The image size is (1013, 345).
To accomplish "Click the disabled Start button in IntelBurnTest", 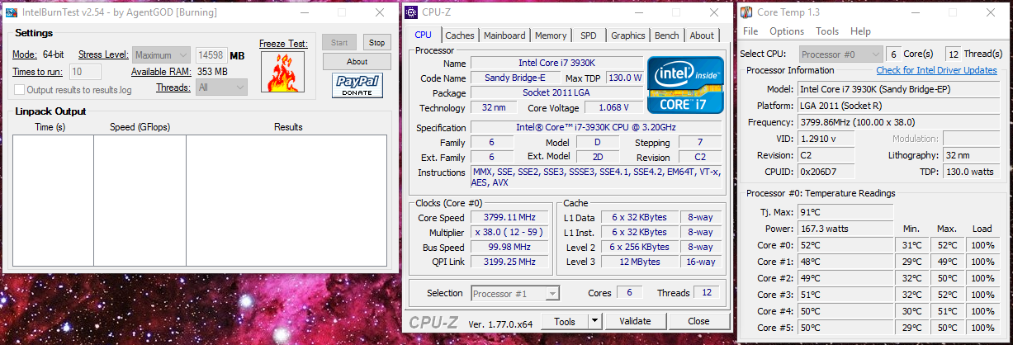I will click(x=339, y=43).
